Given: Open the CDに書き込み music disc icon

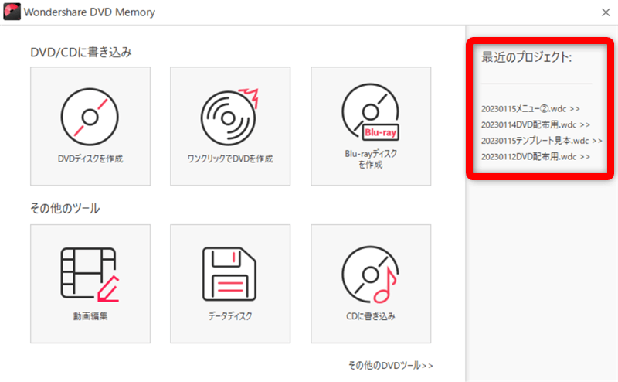Looking at the screenshot, I should pyautogui.click(x=371, y=275).
